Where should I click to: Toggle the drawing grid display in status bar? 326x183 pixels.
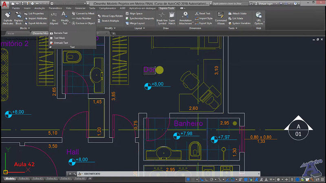188,179
